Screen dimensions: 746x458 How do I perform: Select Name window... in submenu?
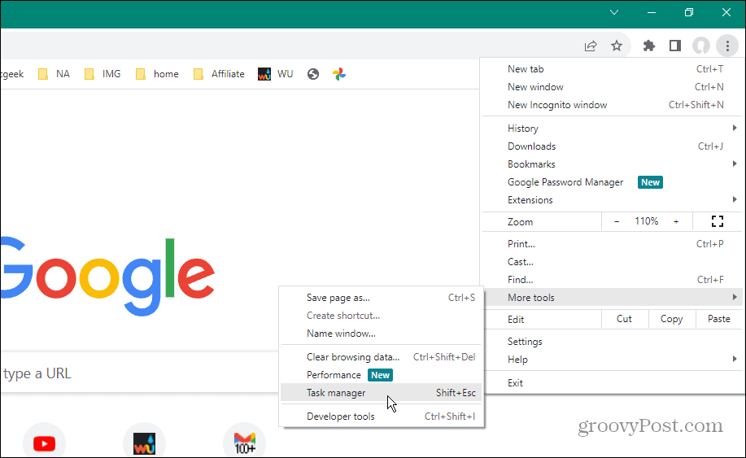click(x=381, y=334)
